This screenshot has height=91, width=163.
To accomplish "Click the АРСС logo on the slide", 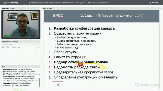I will pyautogui.click(x=58, y=16).
